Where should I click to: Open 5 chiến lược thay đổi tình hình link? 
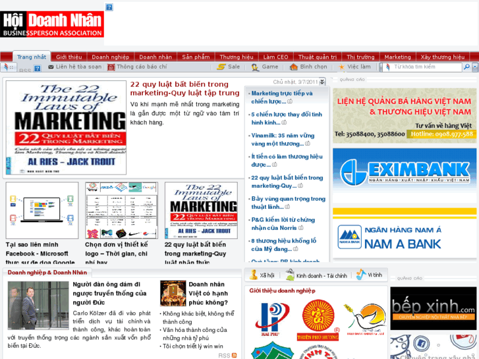(x=287, y=119)
